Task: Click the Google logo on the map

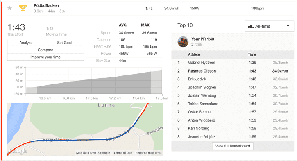Action: pyautogui.click(x=18, y=151)
